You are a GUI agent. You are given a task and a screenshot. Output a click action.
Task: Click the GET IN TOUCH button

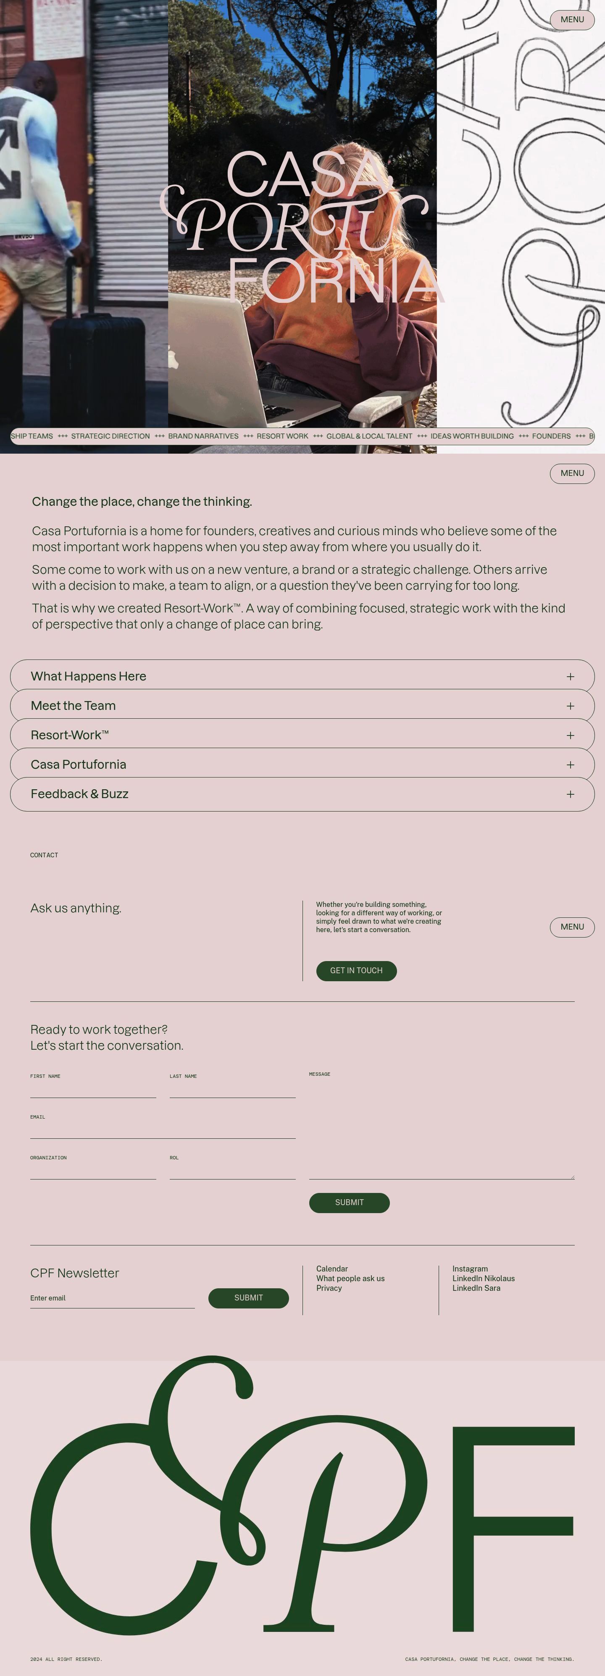(356, 971)
